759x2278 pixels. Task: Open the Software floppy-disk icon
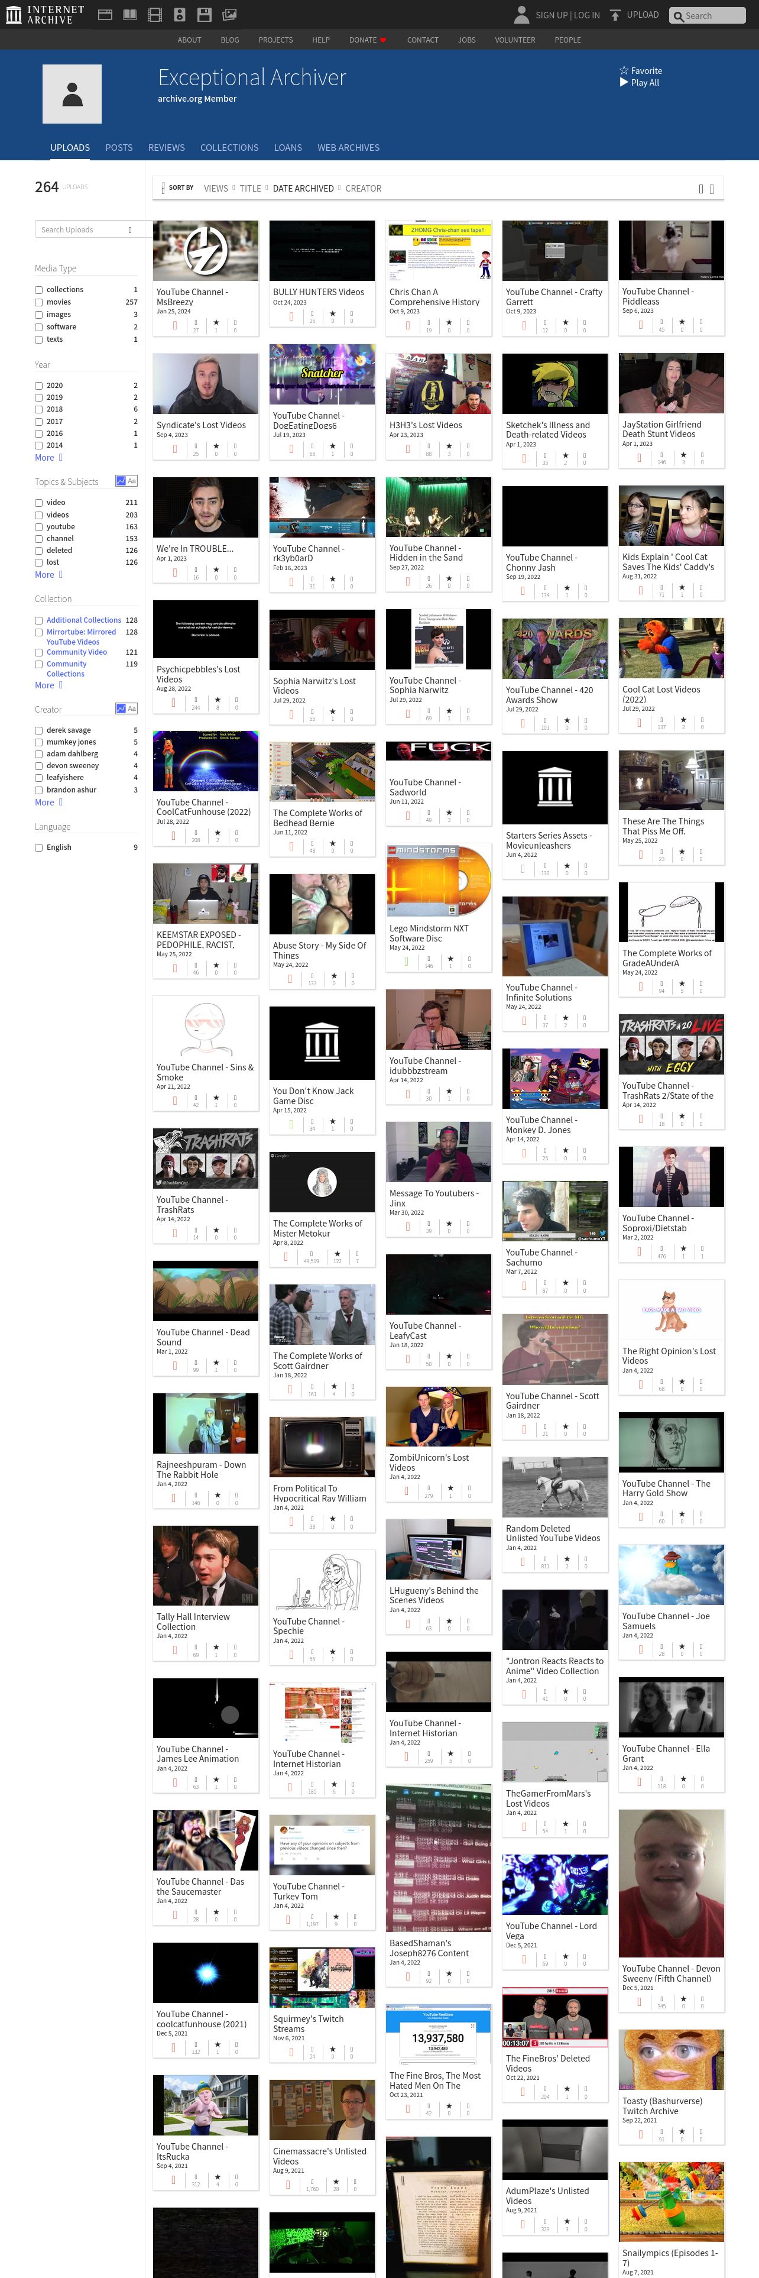point(204,15)
